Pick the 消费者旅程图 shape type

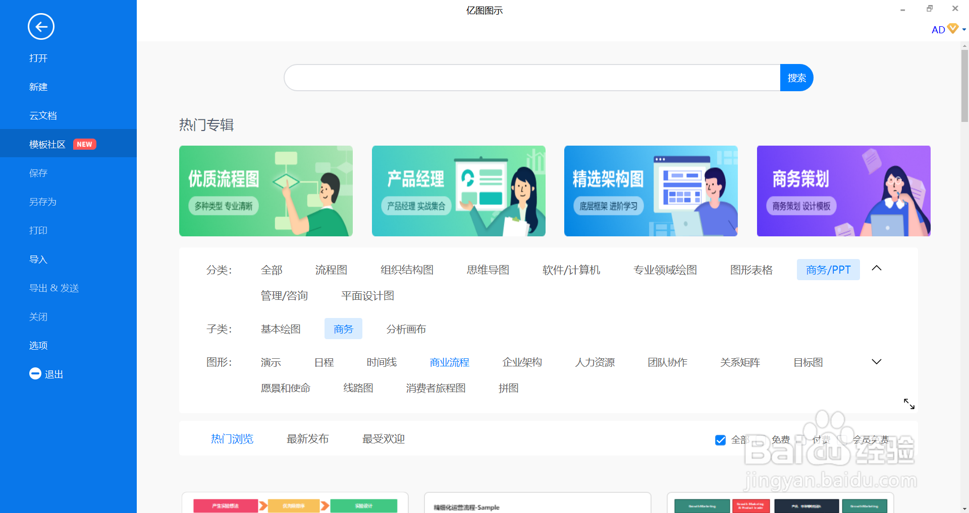[x=436, y=388]
